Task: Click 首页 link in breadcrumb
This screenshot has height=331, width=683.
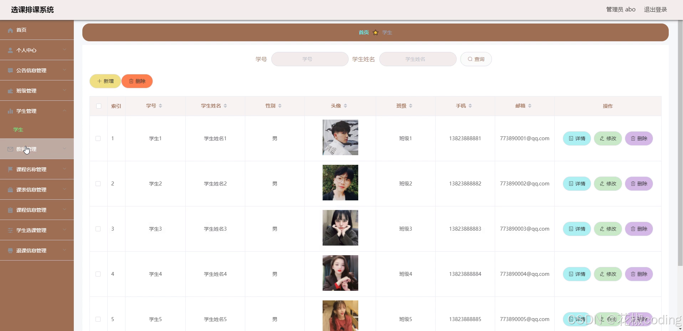Action: pyautogui.click(x=364, y=32)
